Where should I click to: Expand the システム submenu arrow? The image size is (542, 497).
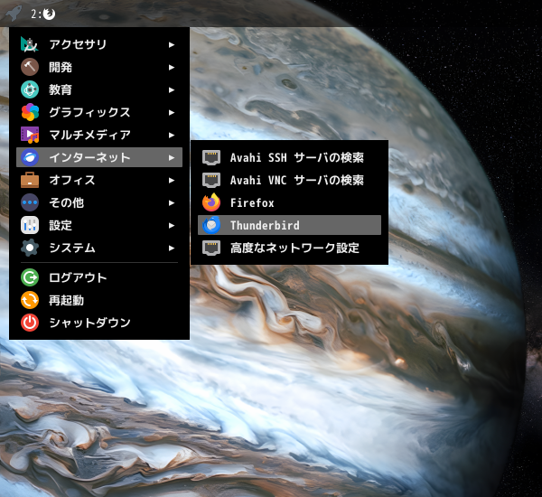coord(172,248)
